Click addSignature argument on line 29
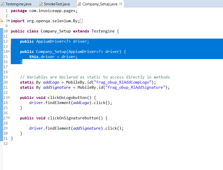The height and width of the screenshot is (170, 223). pos(87,128)
